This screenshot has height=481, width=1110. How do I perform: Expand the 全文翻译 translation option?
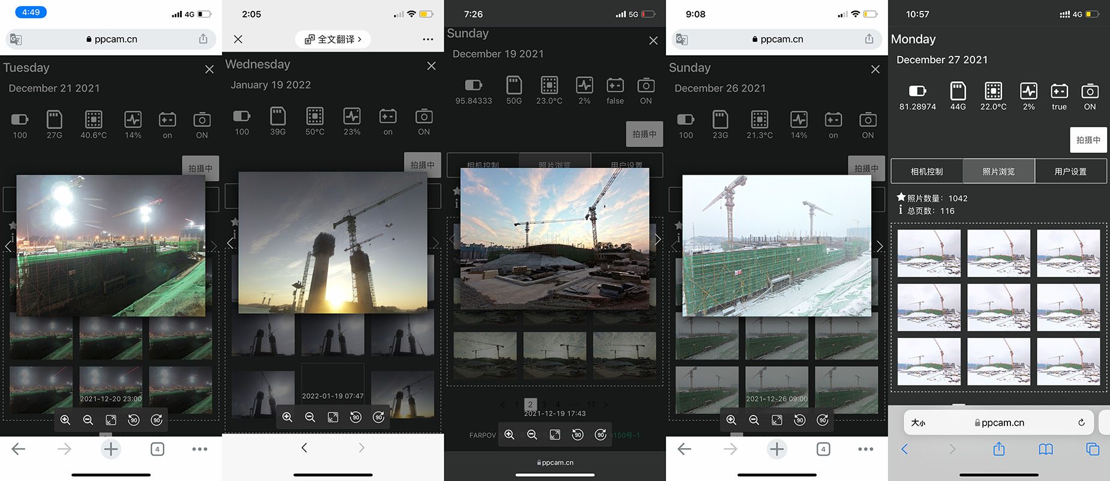(x=333, y=39)
